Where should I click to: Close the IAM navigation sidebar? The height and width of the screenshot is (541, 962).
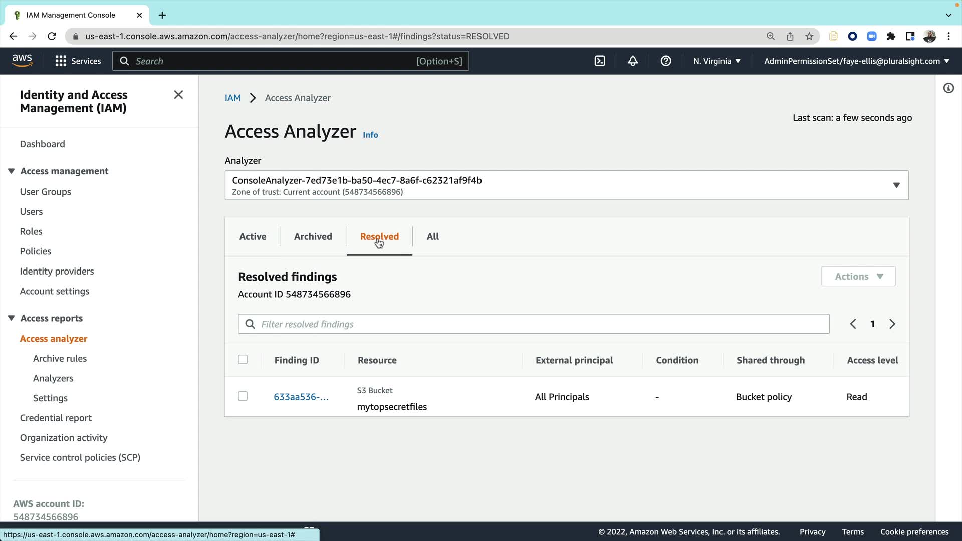coord(178,95)
